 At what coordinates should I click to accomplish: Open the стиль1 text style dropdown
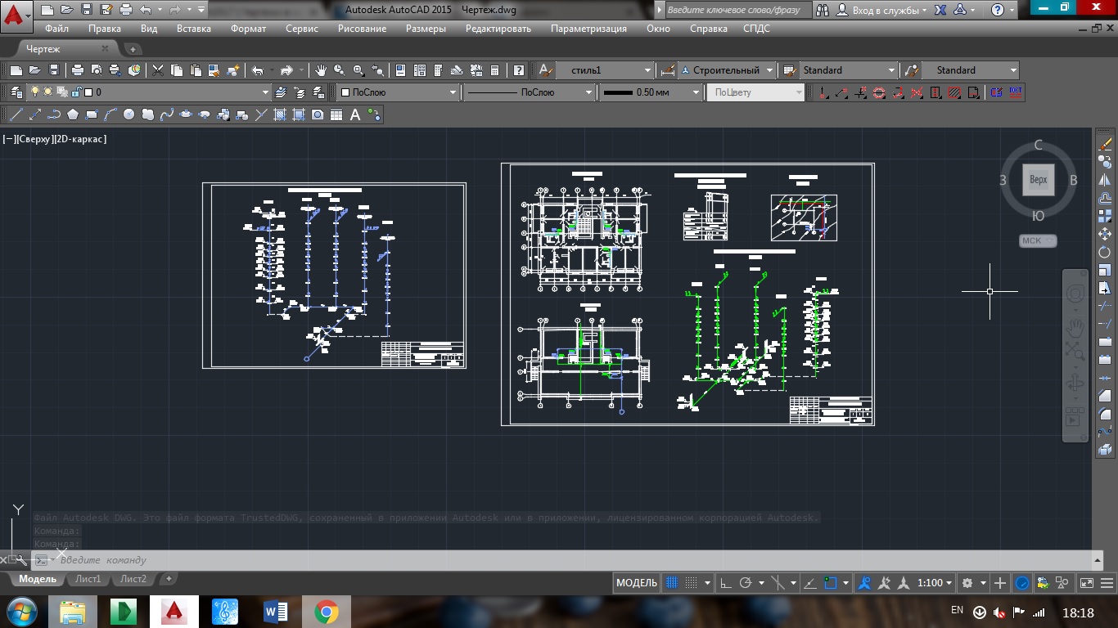click(x=648, y=70)
